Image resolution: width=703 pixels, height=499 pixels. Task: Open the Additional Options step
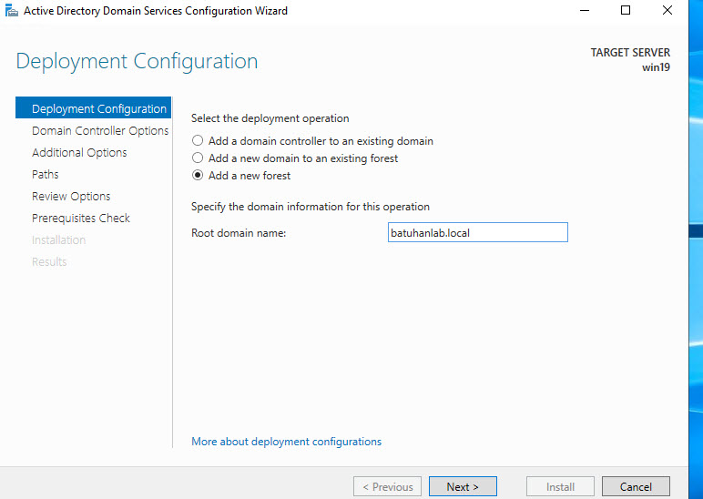point(79,153)
